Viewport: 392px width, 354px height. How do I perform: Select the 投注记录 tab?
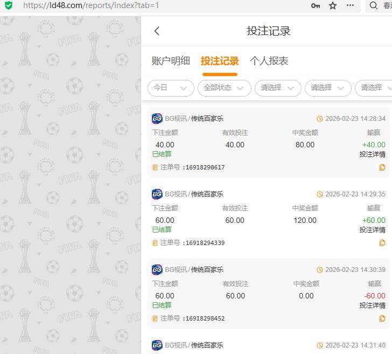point(220,61)
